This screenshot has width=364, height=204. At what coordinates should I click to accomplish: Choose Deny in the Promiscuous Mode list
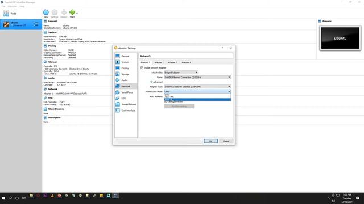197,95
